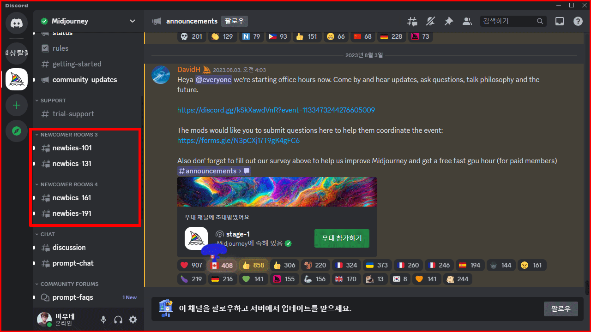This screenshot has height=332, width=591.
Task: Toggle the South Korea flag 8 reaction
Action: (400, 279)
